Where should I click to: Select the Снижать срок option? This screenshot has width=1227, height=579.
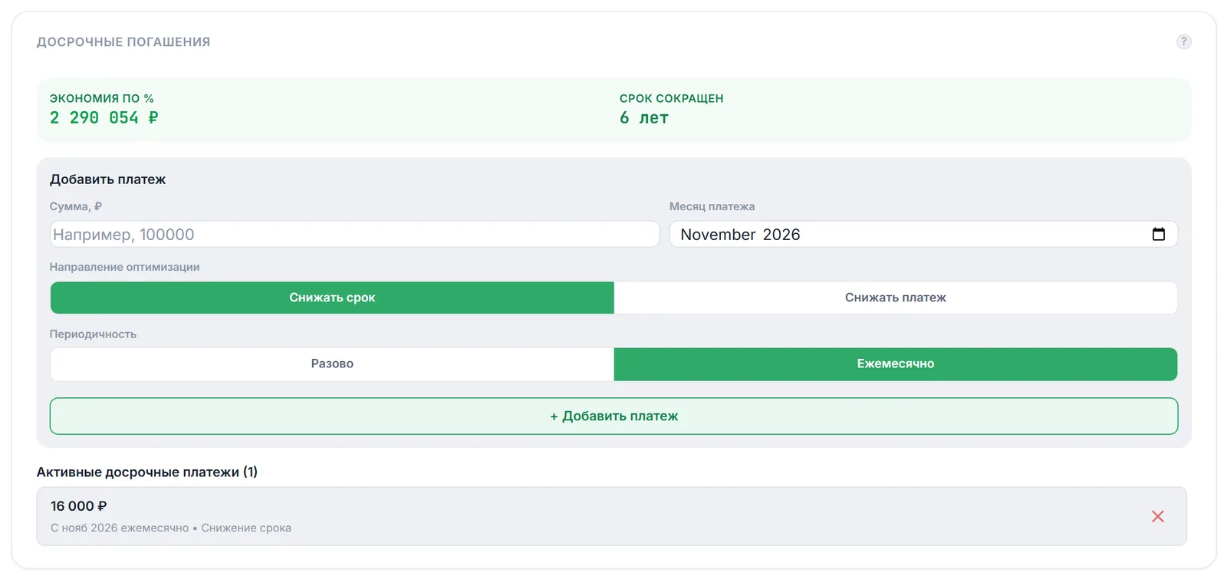coord(332,298)
